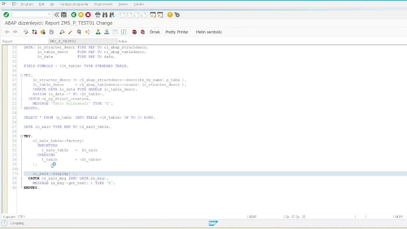
Task: Set a breakpoint with the stop sign icon
Action: [x=134, y=32]
